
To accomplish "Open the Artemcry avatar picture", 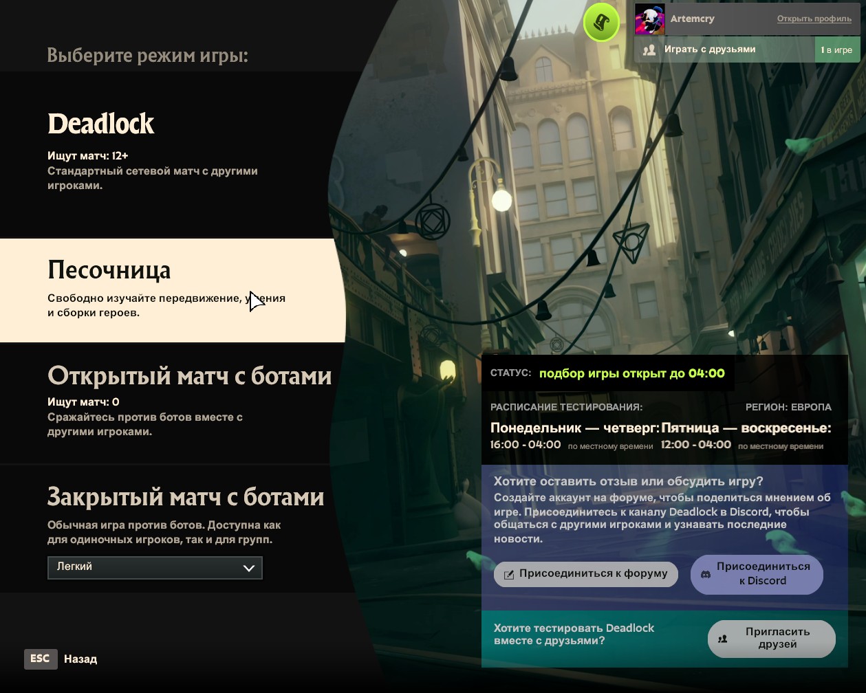I will [649, 19].
